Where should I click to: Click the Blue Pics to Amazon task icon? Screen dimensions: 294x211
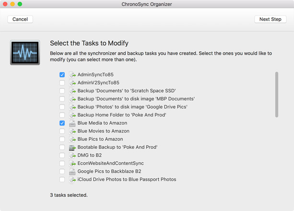pos(72,139)
